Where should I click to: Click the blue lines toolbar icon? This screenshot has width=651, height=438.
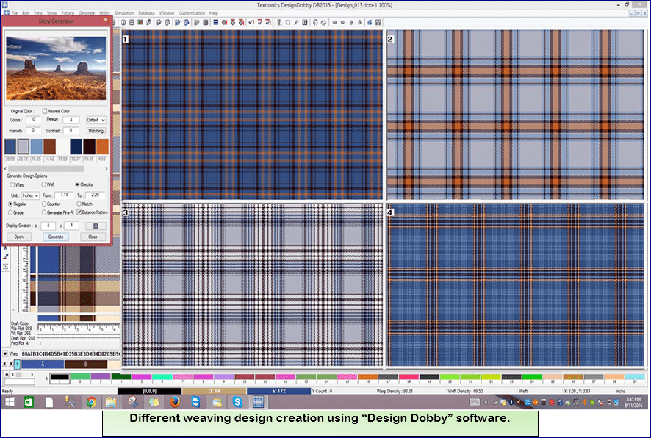[x=215, y=23]
